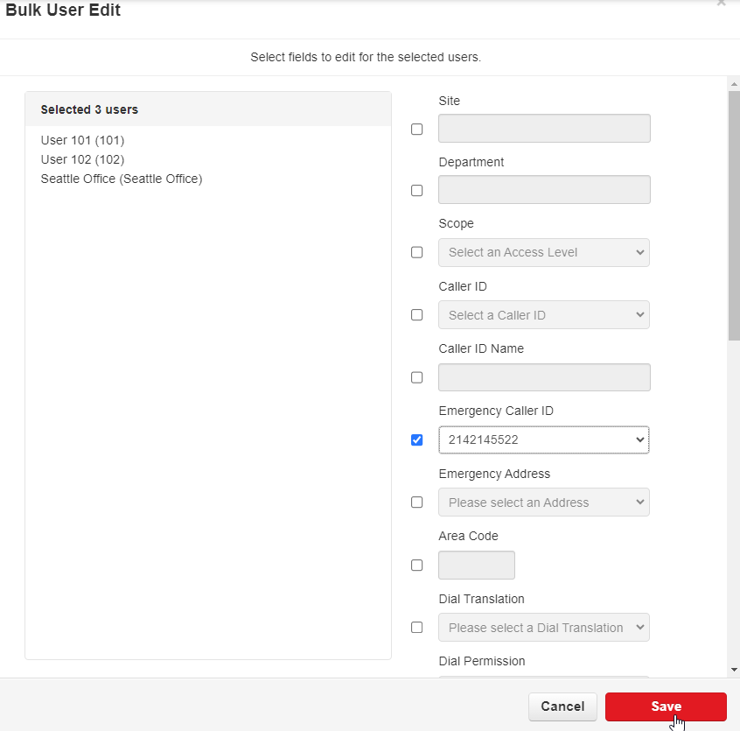
Task: Select User 101 in selected users list
Action: (83, 140)
